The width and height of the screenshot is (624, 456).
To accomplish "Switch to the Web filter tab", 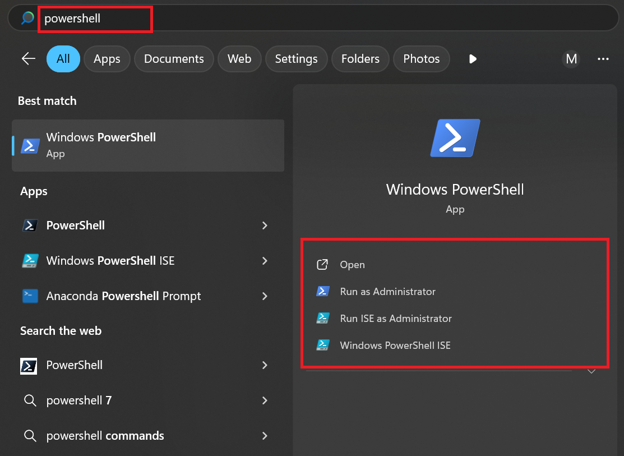I will 239,59.
